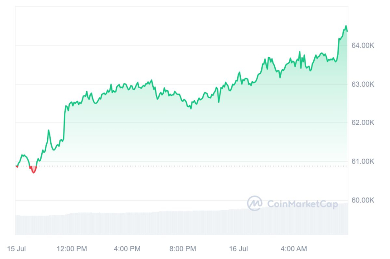Image resolution: width=390 pixels, height=259 pixels.
Task: Click the 16 Jul date label
Action: pos(239,249)
